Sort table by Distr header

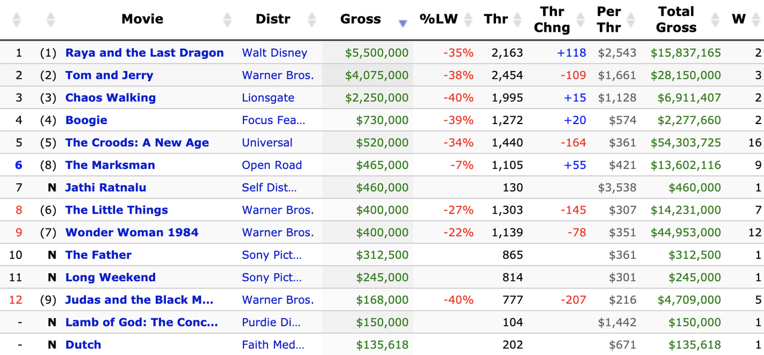click(x=273, y=19)
